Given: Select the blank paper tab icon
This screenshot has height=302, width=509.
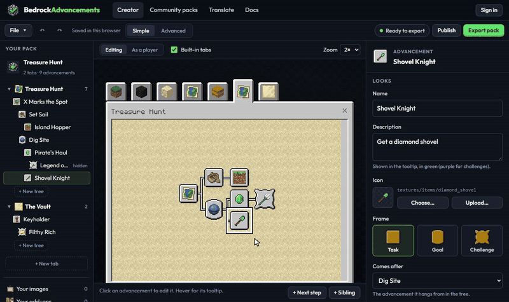Looking at the screenshot, I should click(268, 92).
